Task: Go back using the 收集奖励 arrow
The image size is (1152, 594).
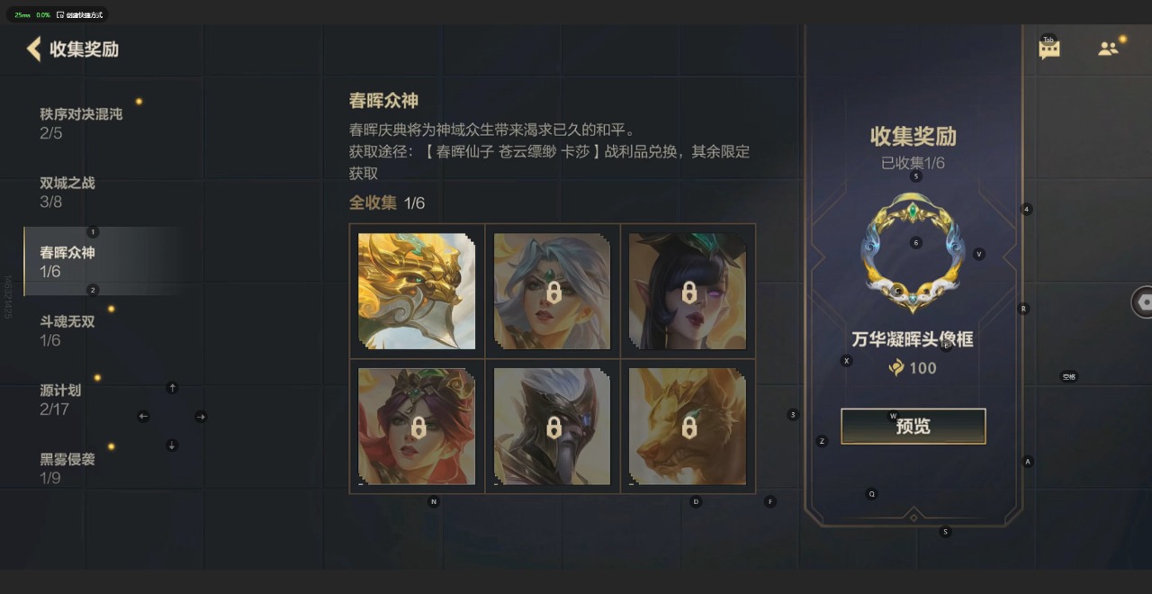Action: [x=34, y=49]
